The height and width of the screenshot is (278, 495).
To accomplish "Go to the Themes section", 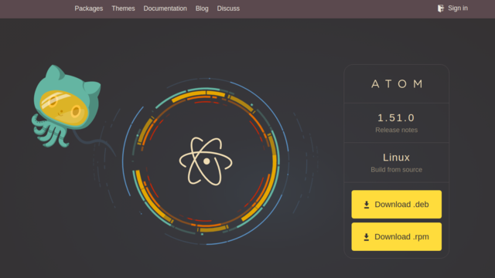I will coord(123,8).
